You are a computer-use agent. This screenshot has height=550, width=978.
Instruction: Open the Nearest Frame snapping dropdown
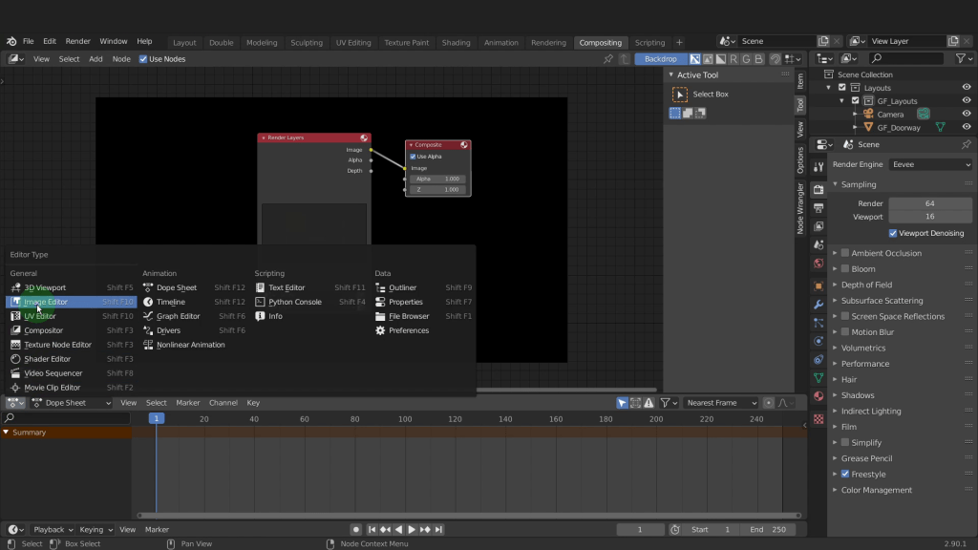721,403
